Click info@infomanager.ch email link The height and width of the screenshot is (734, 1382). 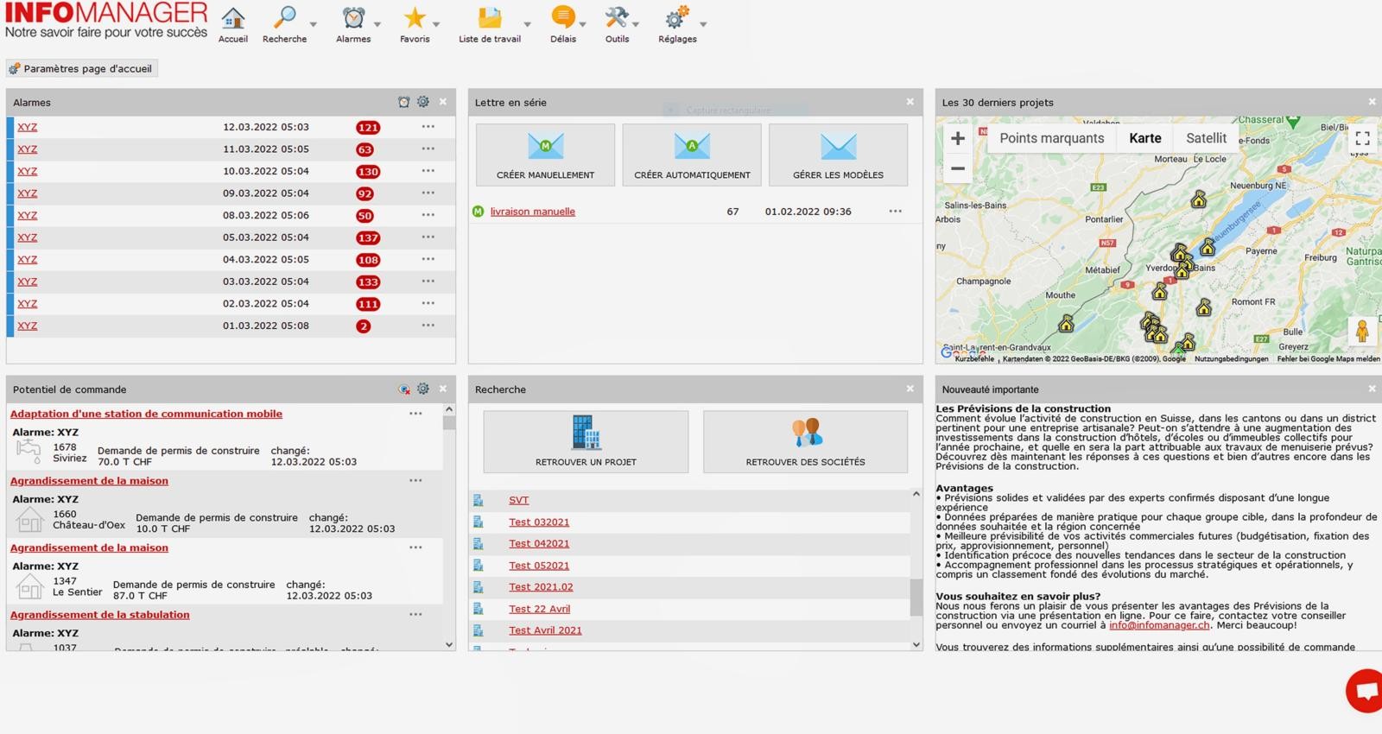pos(1159,625)
